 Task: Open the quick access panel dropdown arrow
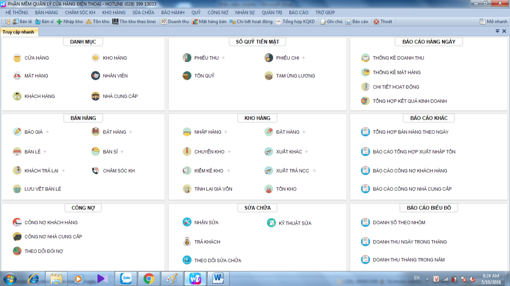pyautogui.click(x=497, y=31)
